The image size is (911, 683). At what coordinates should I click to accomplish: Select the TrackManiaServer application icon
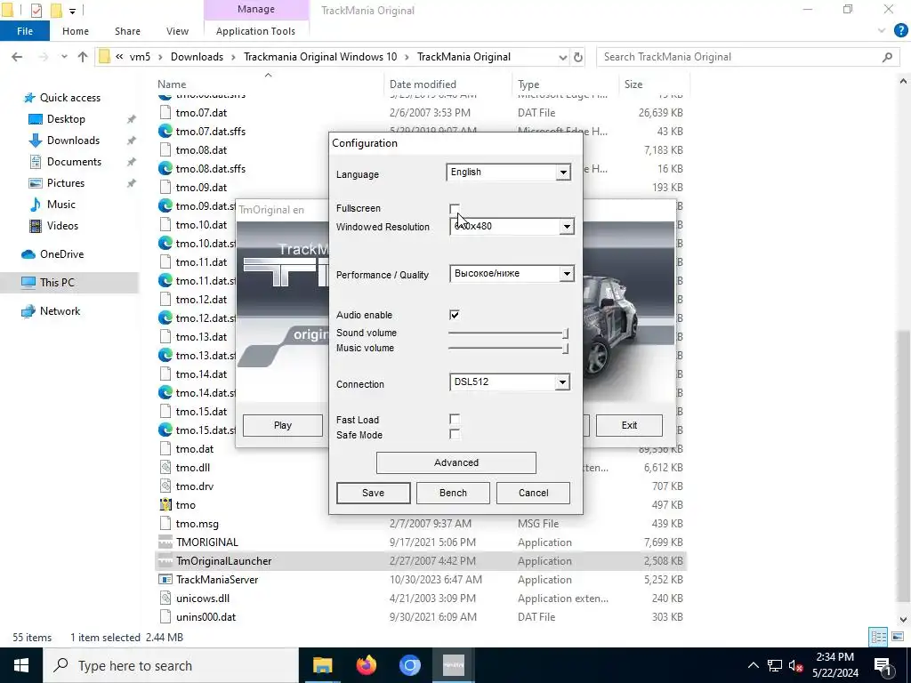coord(165,580)
